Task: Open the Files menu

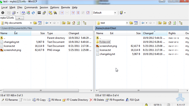Action: 20,8
